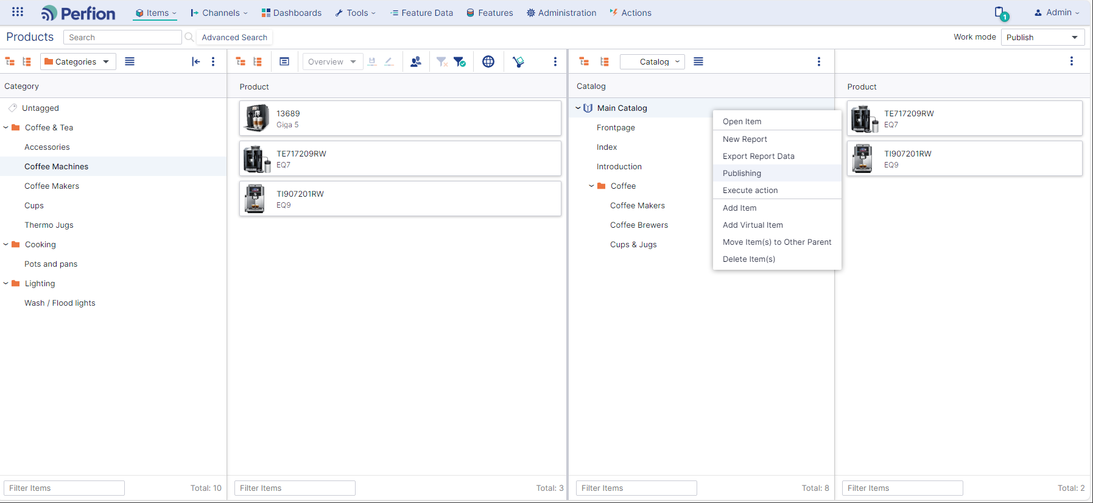Open Administration in top navigation
Viewport: 1093px width, 503px height.
pyautogui.click(x=561, y=13)
